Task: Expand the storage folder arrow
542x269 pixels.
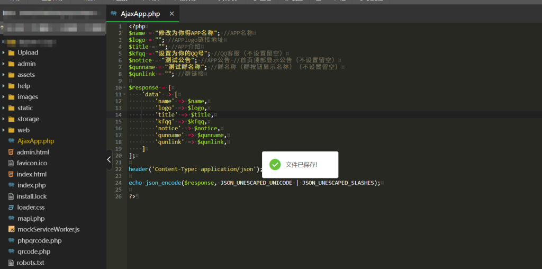Action: [x=3, y=119]
